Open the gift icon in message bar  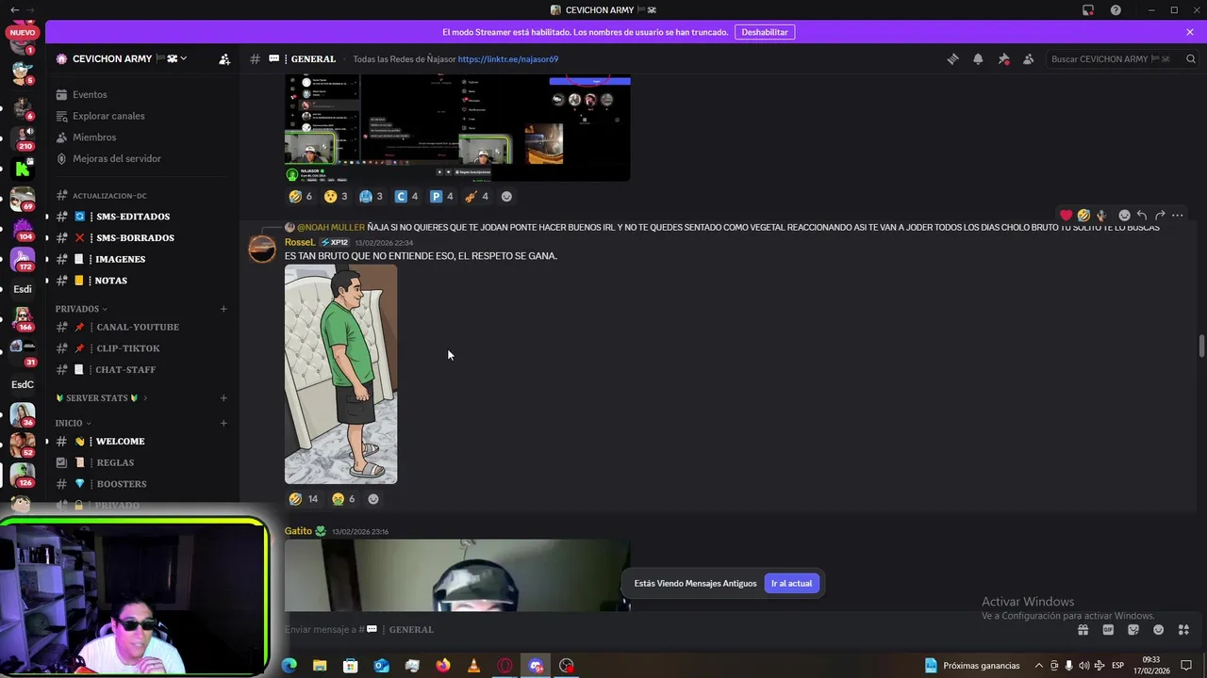[1083, 630]
